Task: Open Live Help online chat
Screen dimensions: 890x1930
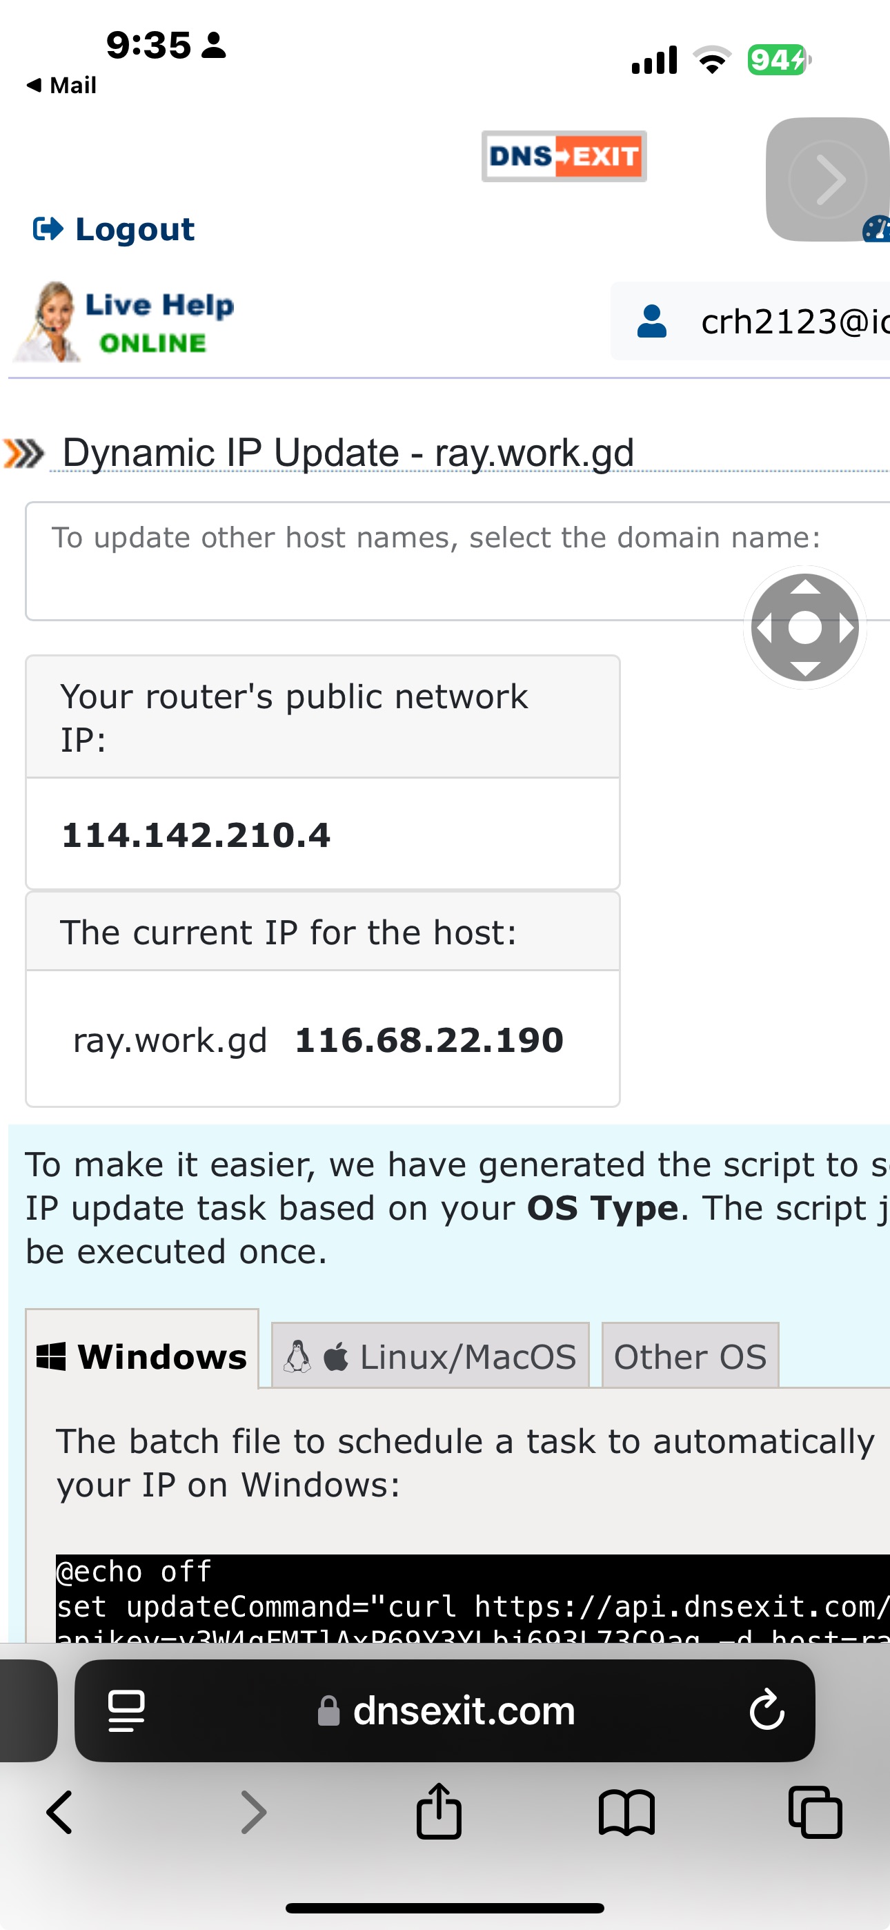Action: tap(124, 323)
